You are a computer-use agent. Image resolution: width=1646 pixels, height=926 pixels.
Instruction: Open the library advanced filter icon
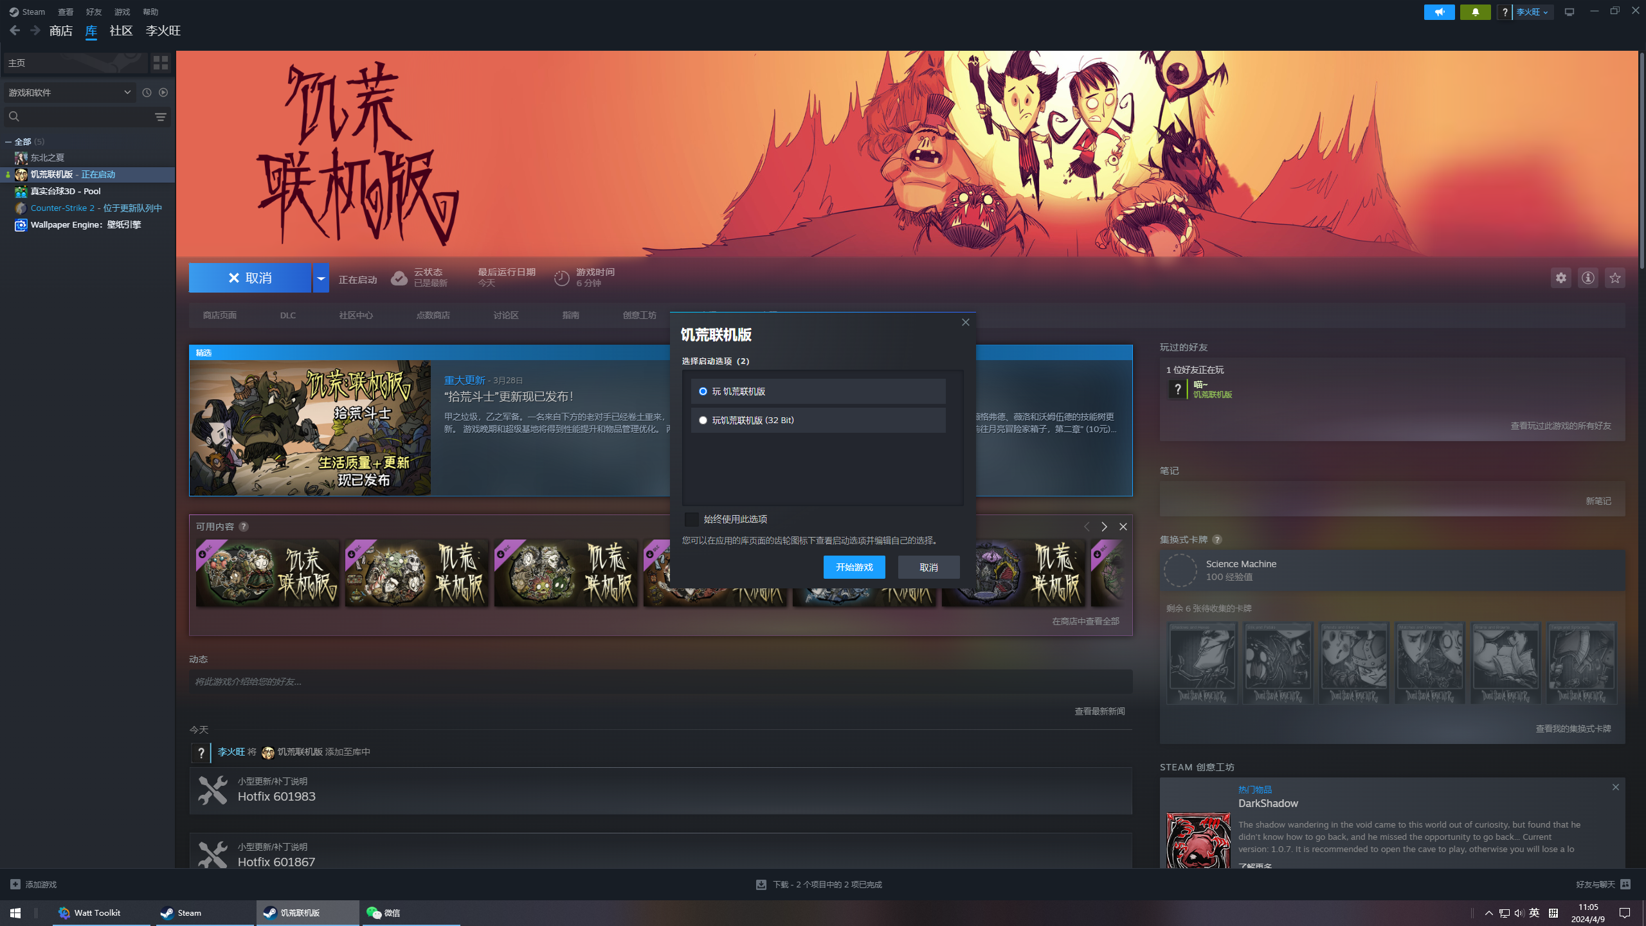[161, 116]
